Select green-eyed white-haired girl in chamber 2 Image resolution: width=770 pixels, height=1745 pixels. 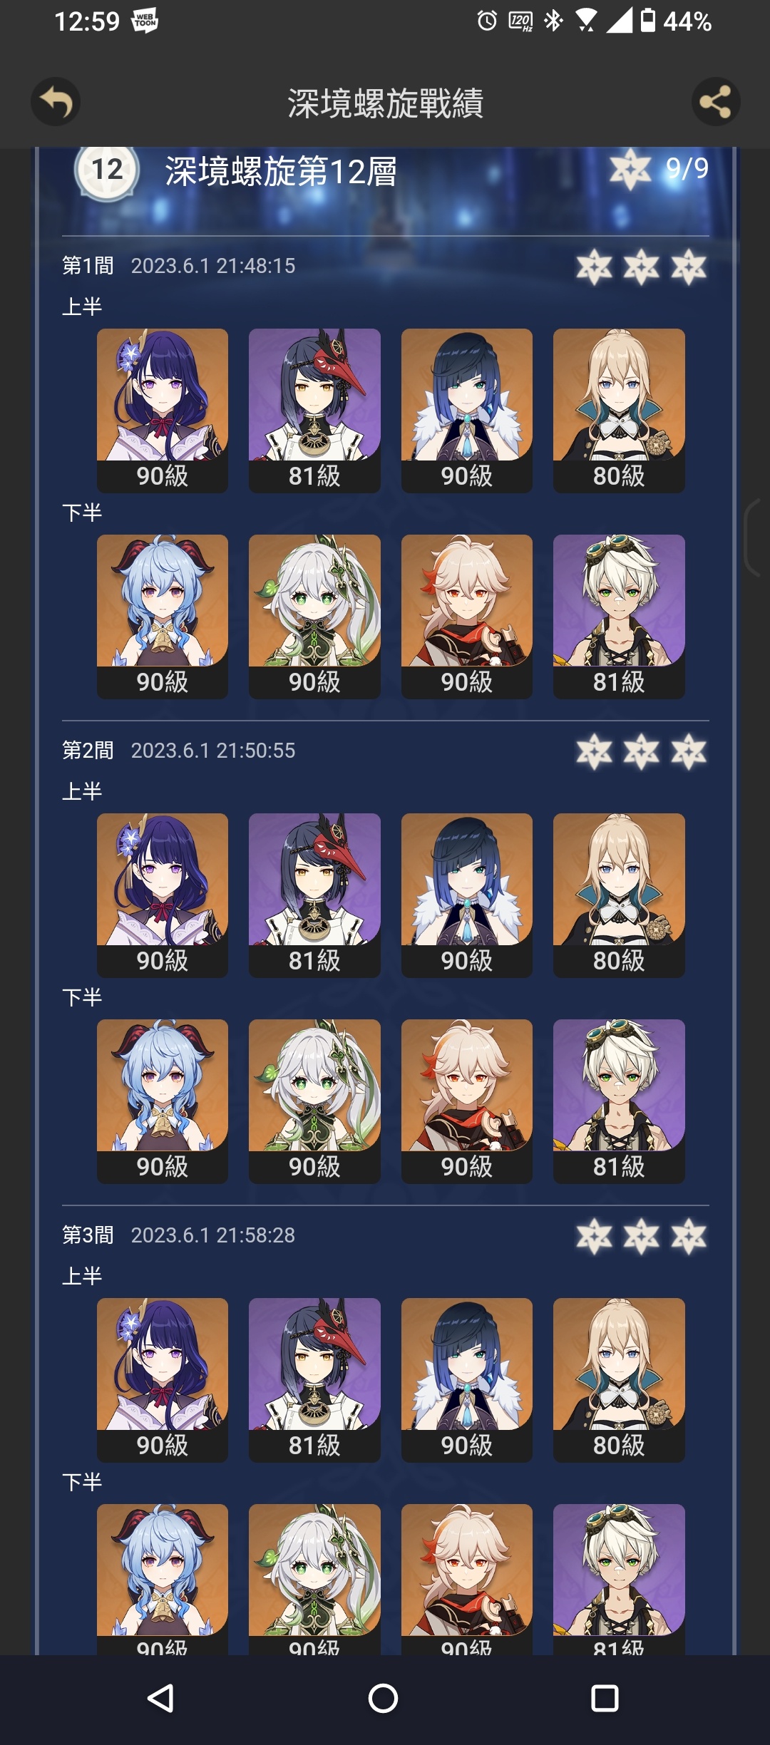(x=314, y=1101)
